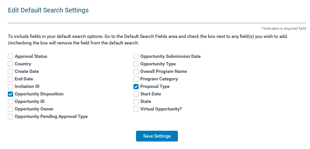The width and height of the screenshot is (310, 149).
Task: Enable Overall Program Name field
Action: coord(136,72)
